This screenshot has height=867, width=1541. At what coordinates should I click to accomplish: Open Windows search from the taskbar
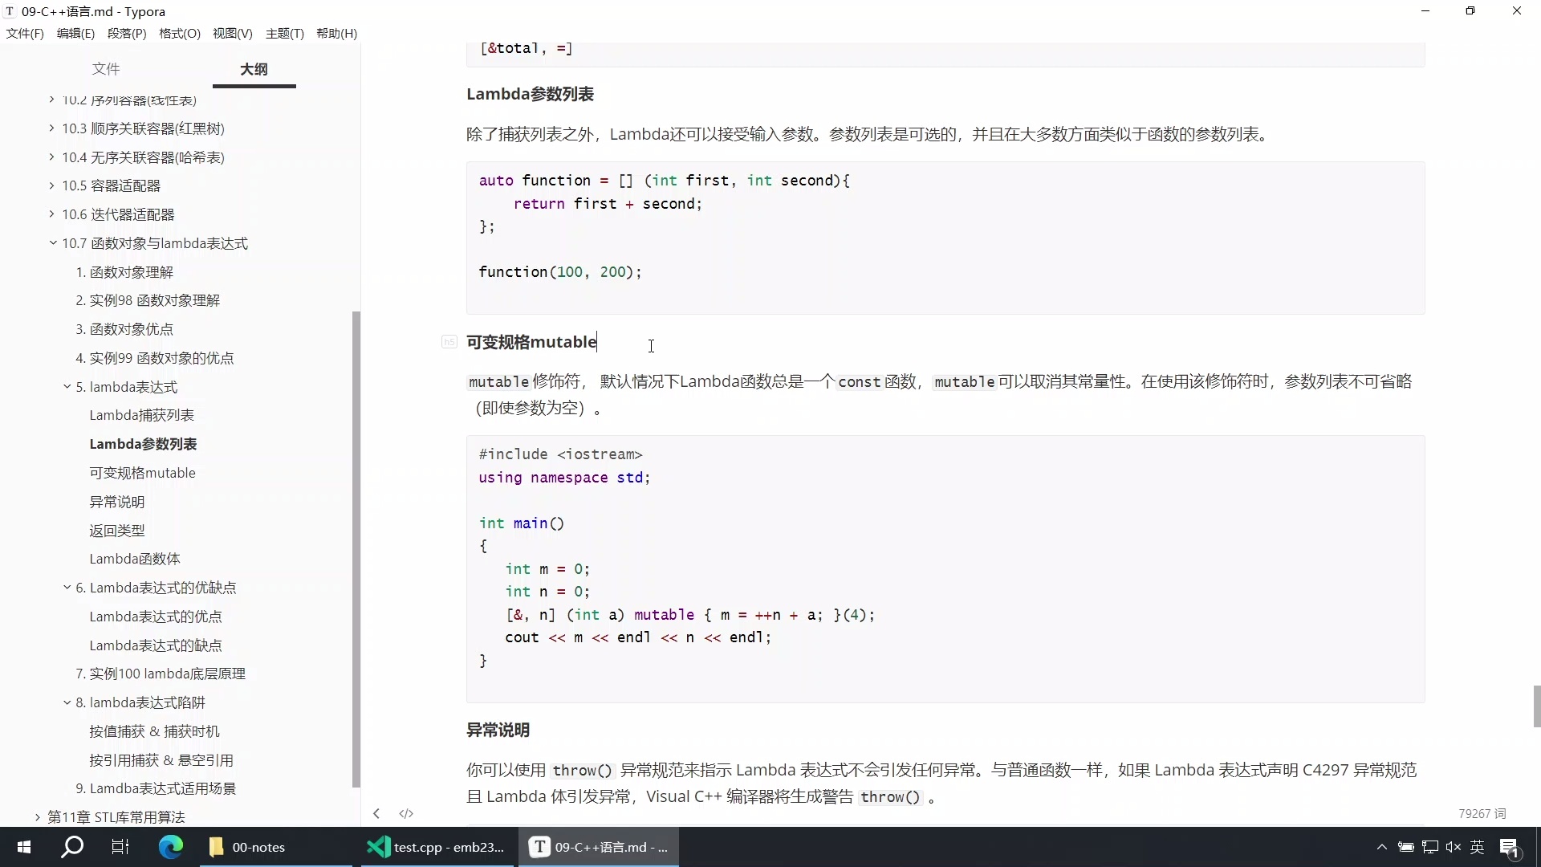tap(71, 847)
